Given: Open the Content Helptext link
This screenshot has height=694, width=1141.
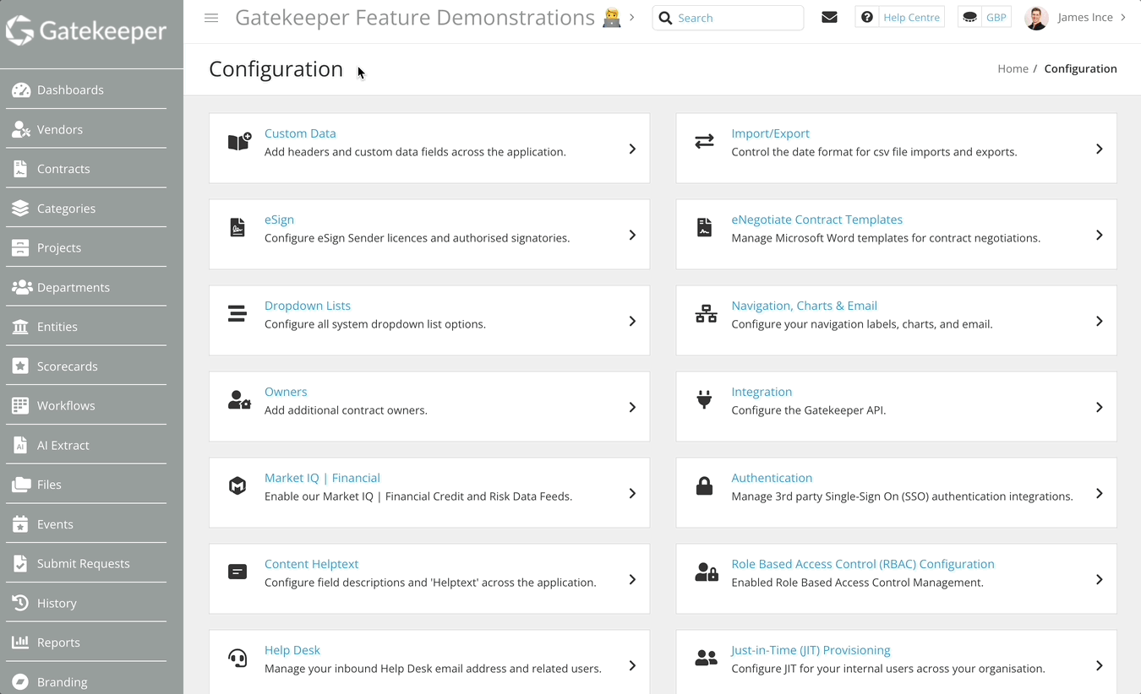Looking at the screenshot, I should (311, 564).
